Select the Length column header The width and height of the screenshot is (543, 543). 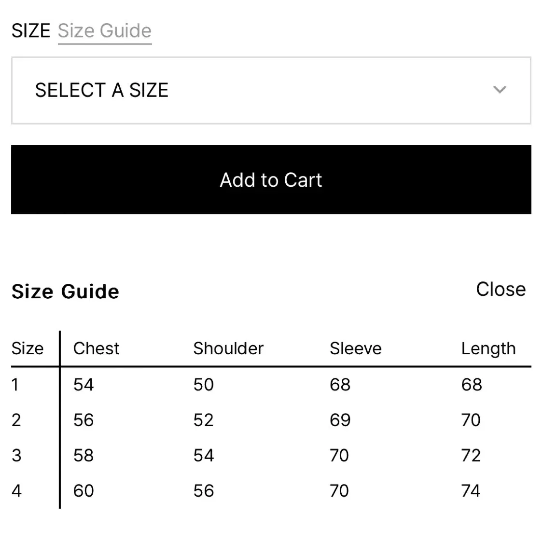pos(488,349)
